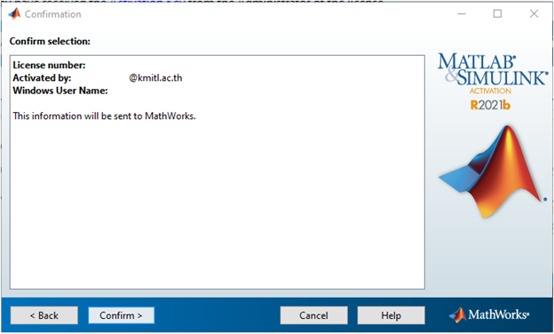554x334 pixels.
Task: Click the MATLAB & Simulink heading logo
Action: pos(493,69)
